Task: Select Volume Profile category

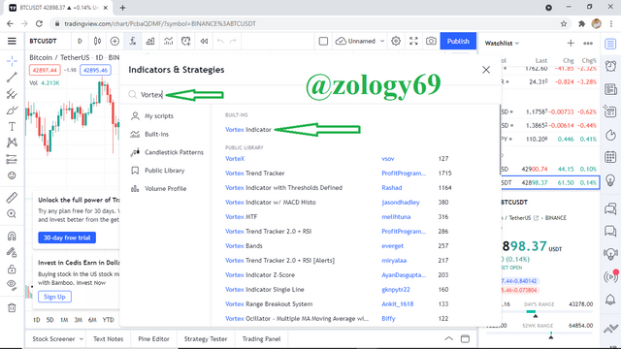Action: click(x=165, y=189)
